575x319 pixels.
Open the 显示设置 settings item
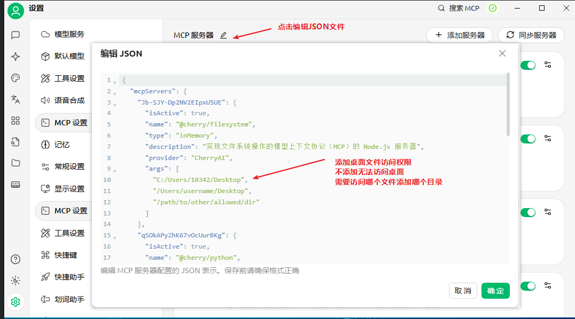pos(69,189)
